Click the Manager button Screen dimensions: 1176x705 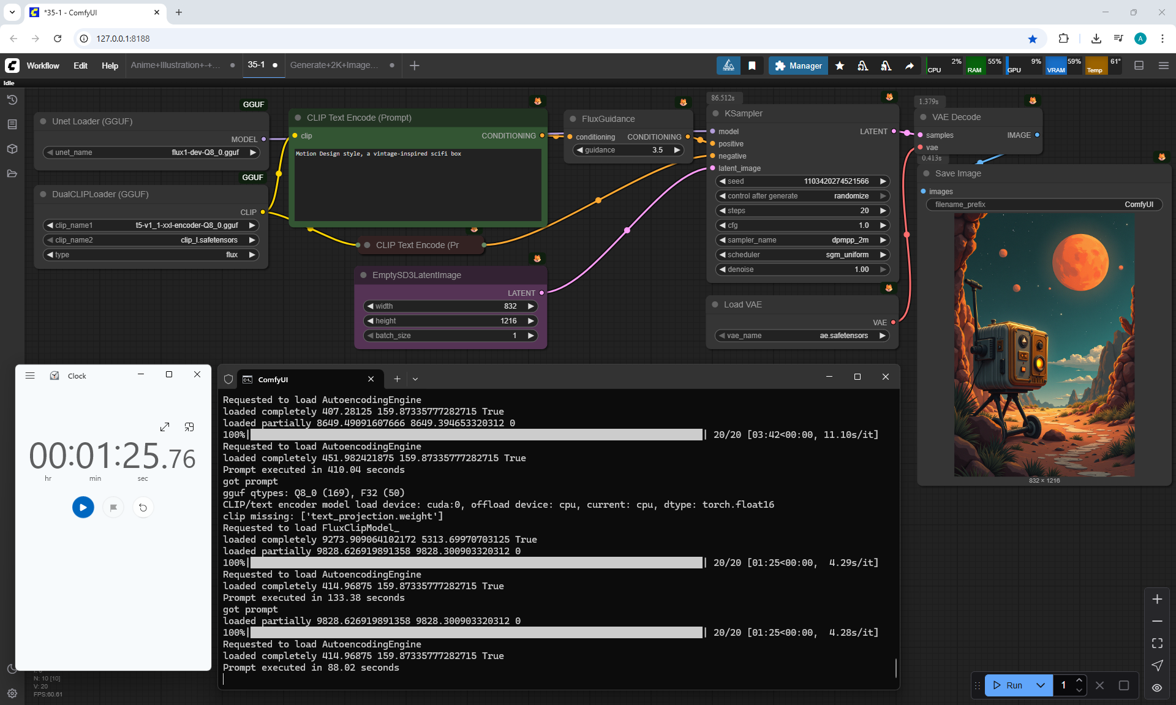click(798, 66)
